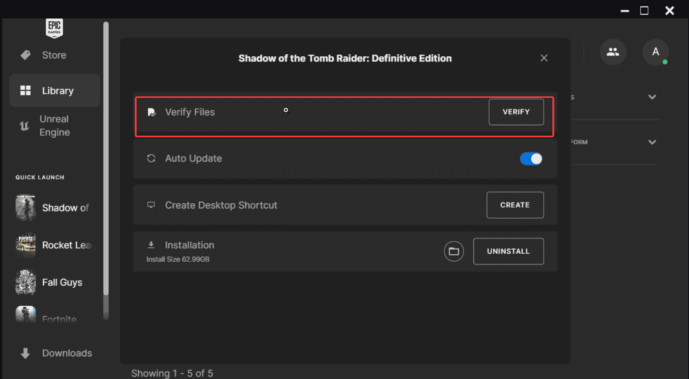This screenshot has height=379, width=689.
Task: Open the Downloads section
Action: click(x=67, y=353)
